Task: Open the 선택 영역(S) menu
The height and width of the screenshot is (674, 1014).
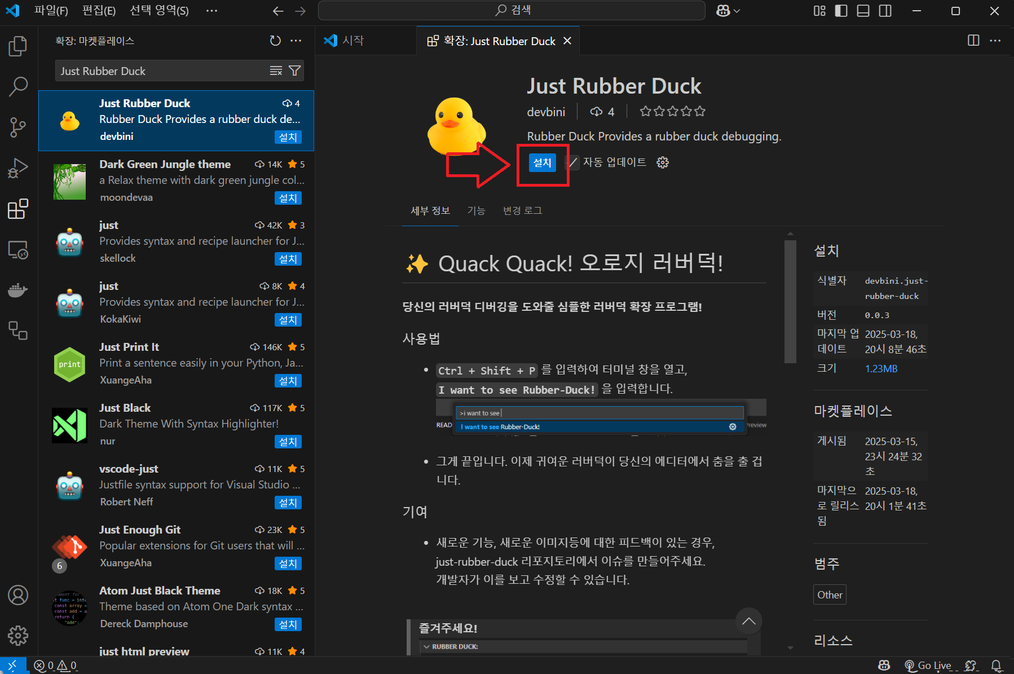Action: [x=159, y=11]
